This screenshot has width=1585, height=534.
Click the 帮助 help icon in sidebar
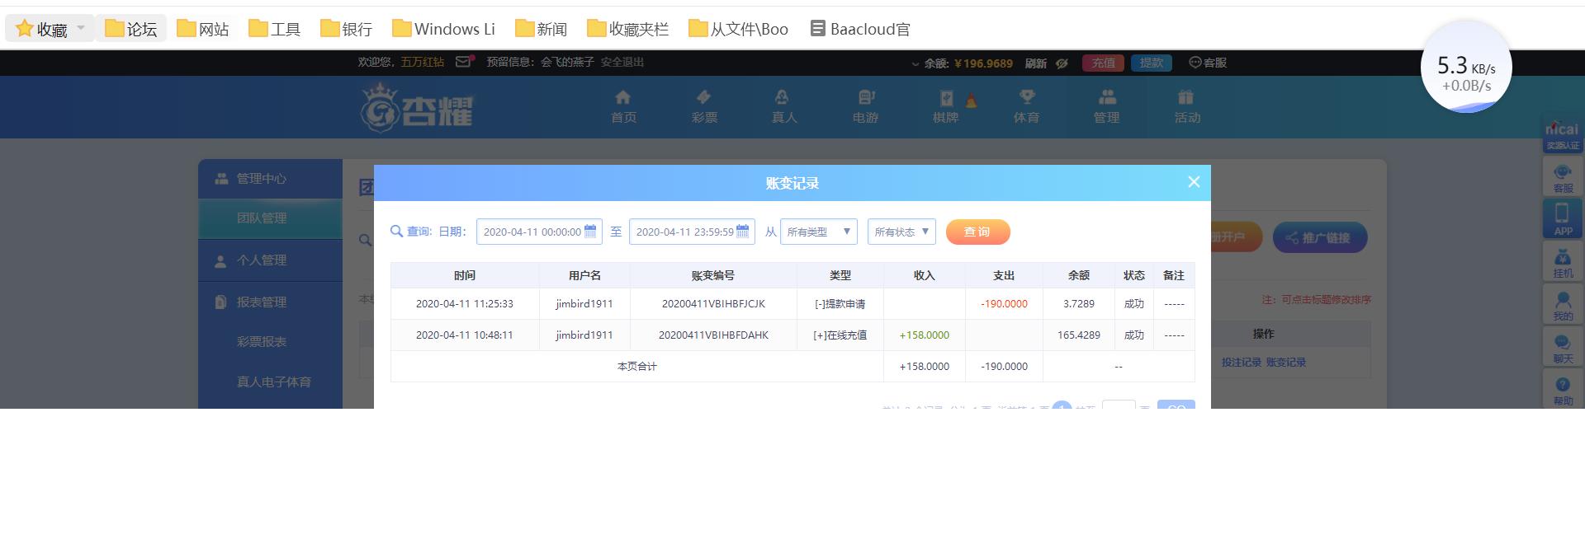pos(1563,390)
